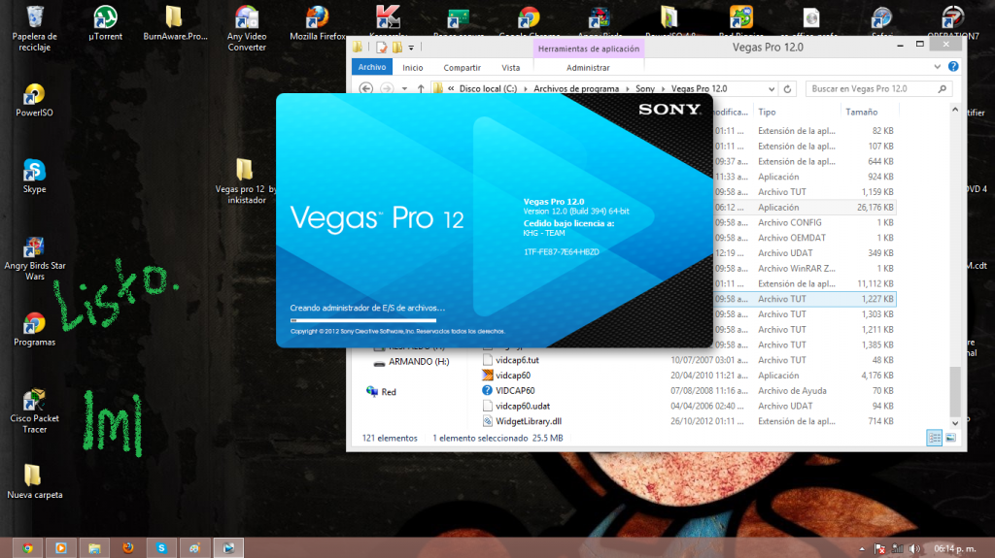995x558 pixels.
Task: Show hidden system tray icons
Action: pyautogui.click(x=862, y=548)
